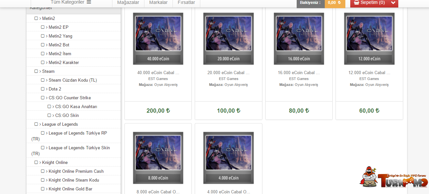Click the TurkMMO forum logo
The width and height of the screenshot is (429, 194).
click(393, 177)
